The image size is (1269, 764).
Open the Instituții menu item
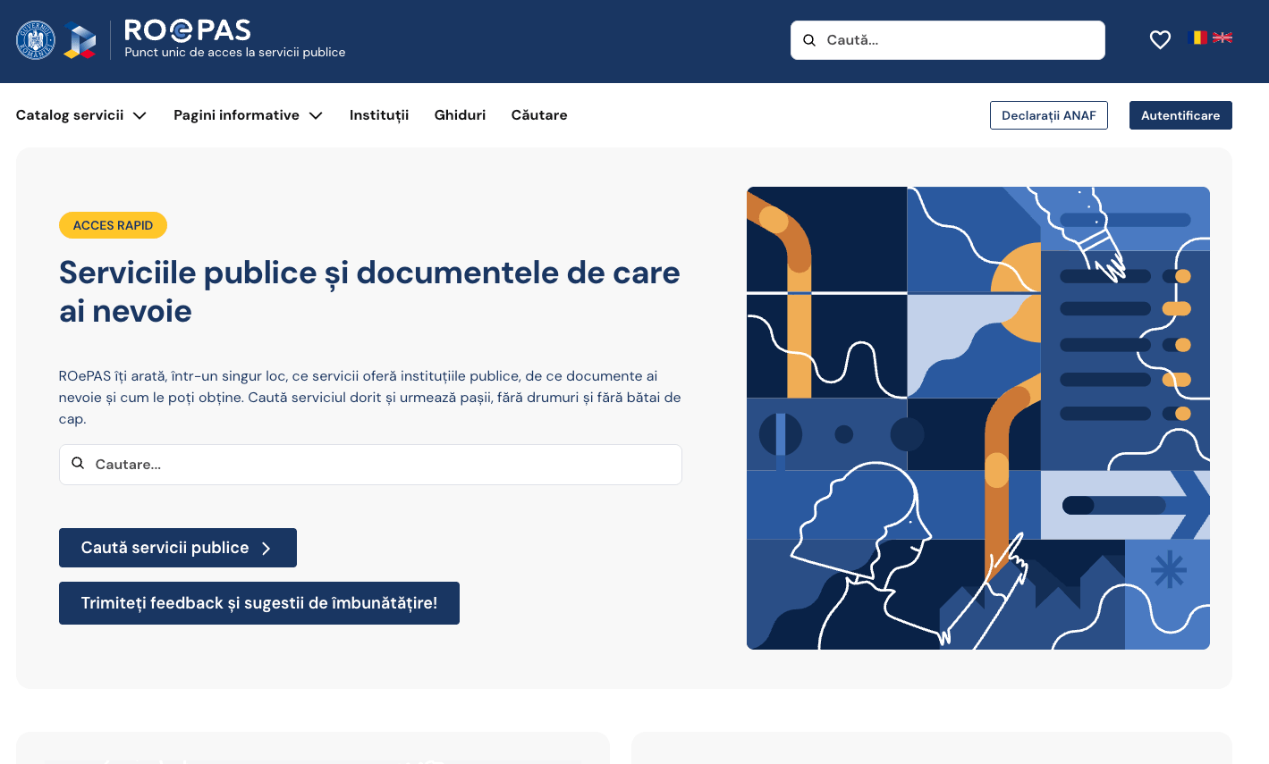(378, 114)
